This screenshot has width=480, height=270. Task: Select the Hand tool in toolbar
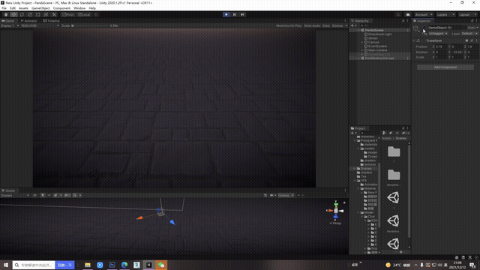(6, 15)
